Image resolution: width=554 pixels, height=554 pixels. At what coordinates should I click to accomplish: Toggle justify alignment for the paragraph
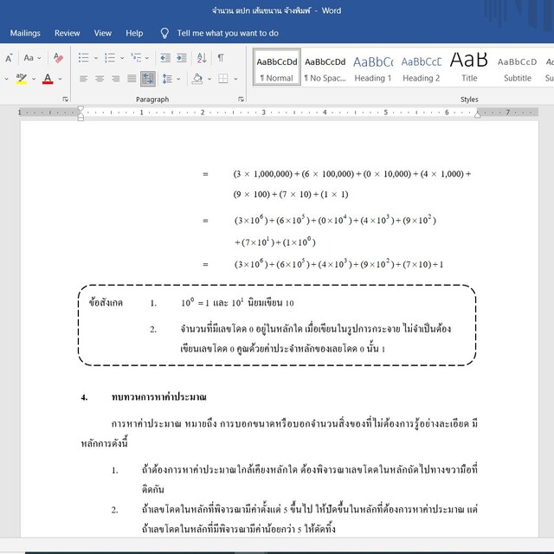pyautogui.click(x=132, y=79)
